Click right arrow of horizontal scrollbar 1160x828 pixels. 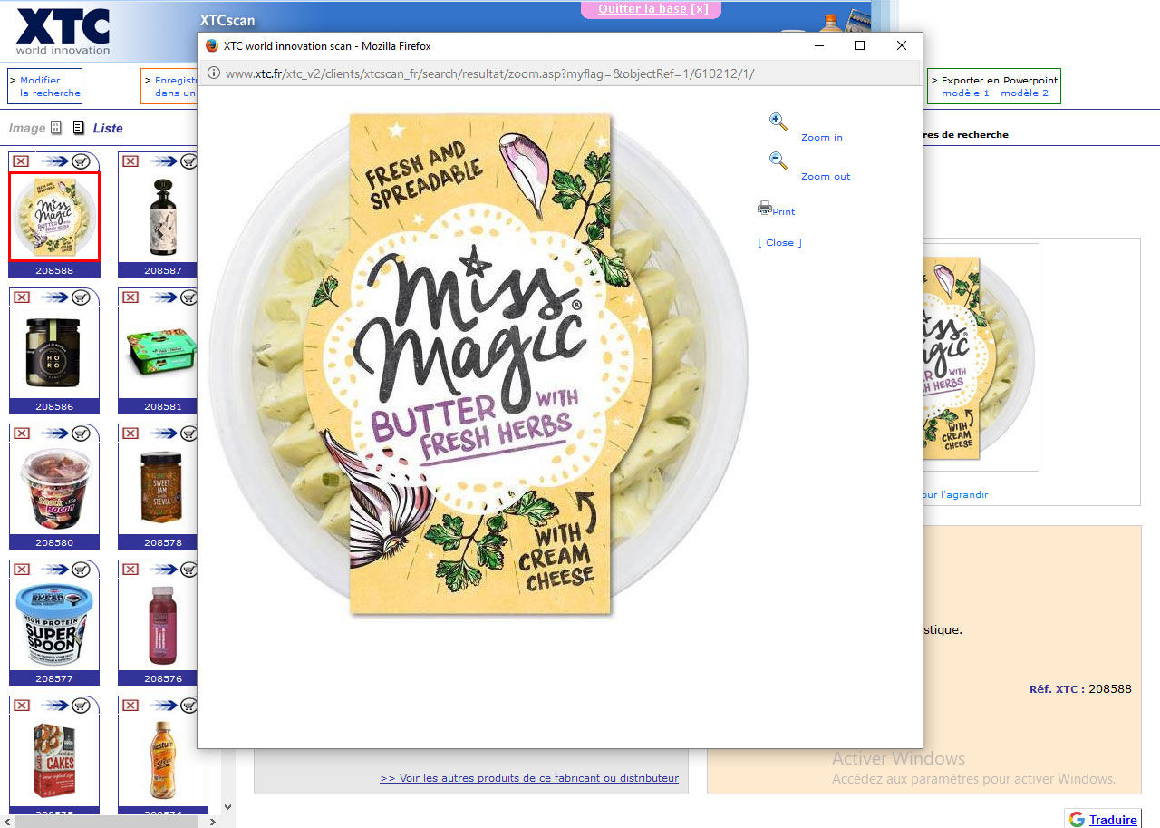click(212, 821)
